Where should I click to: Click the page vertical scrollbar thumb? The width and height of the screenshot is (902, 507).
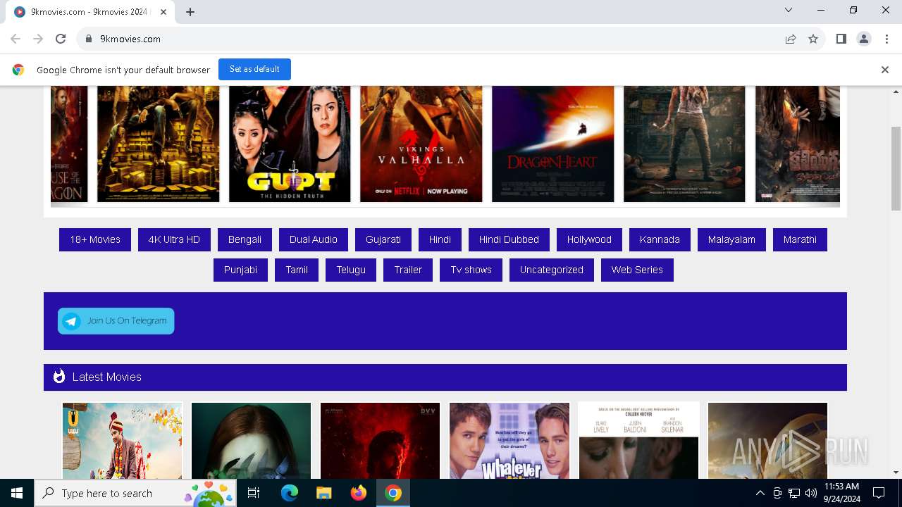point(896,169)
